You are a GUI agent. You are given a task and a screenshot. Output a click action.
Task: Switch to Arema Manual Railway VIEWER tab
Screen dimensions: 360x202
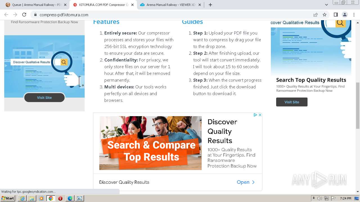pyautogui.click(x=171, y=5)
